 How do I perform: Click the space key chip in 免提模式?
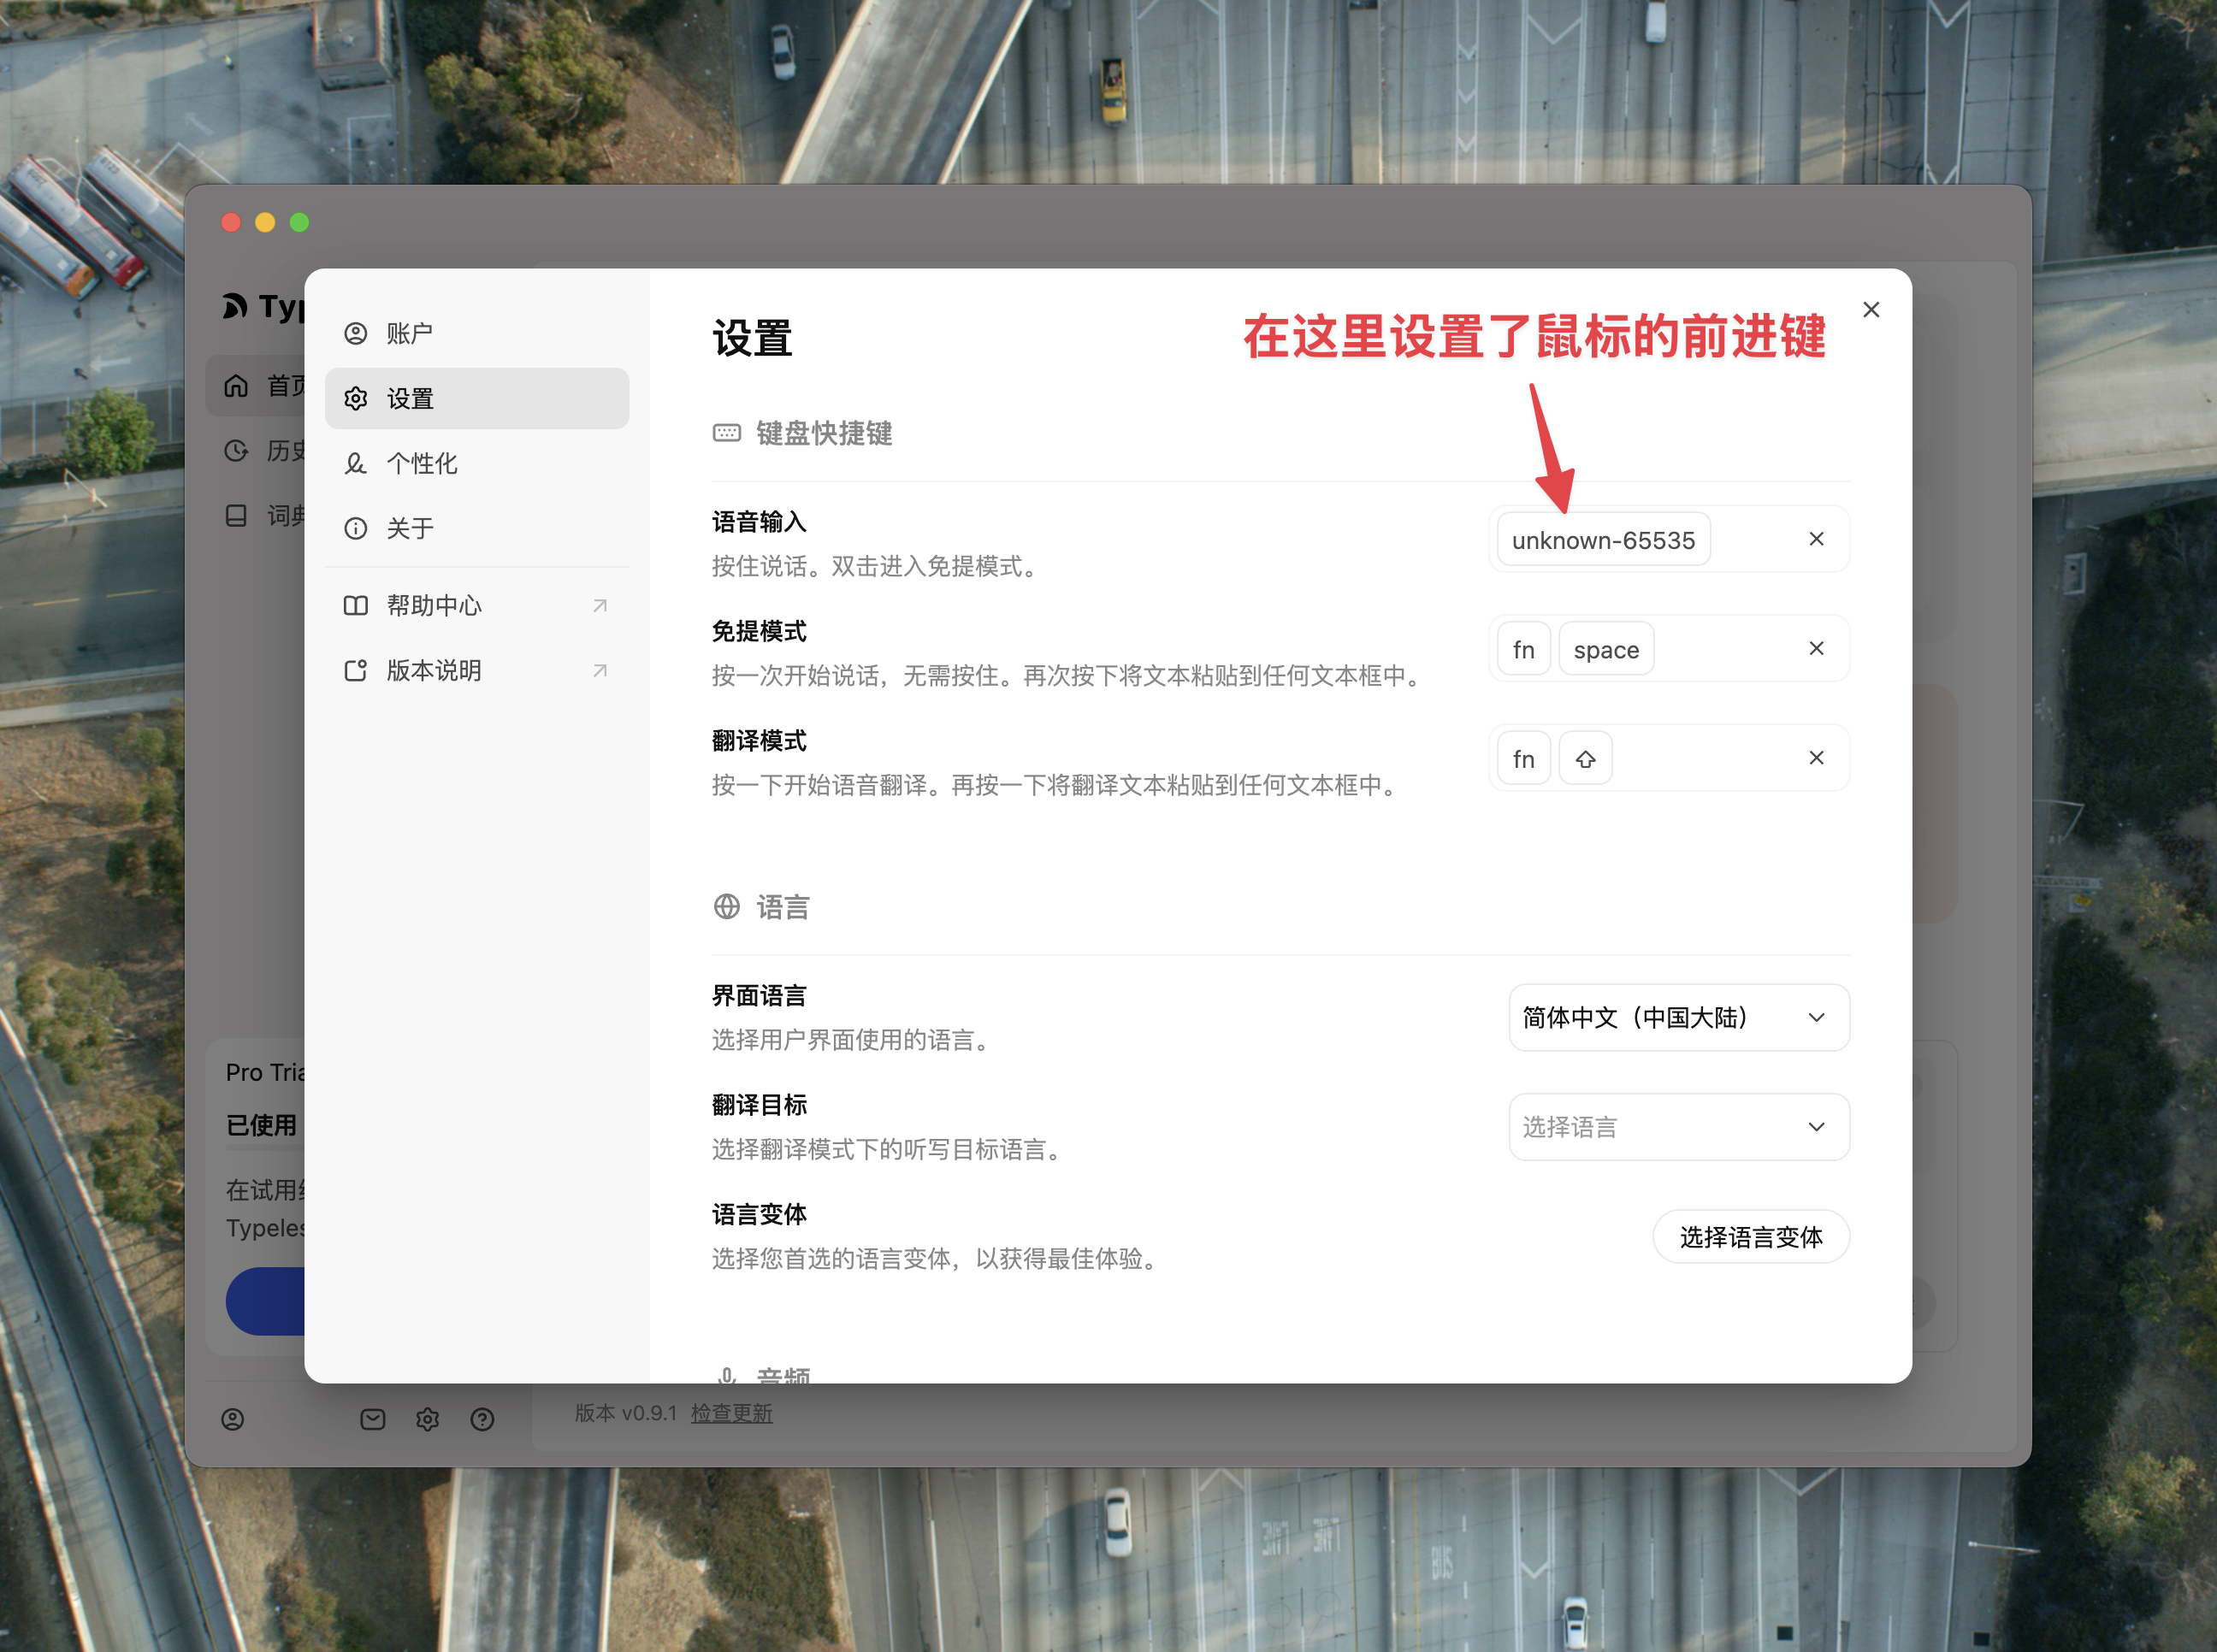pyautogui.click(x=1605, y=650)
